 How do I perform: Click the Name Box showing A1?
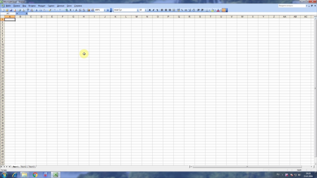[x=8, y=14]
